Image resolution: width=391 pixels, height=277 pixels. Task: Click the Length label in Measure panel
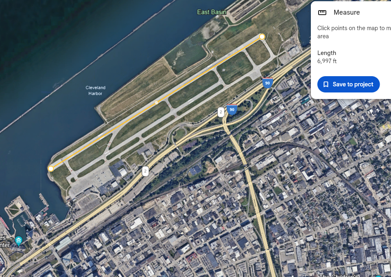[327, 53]
